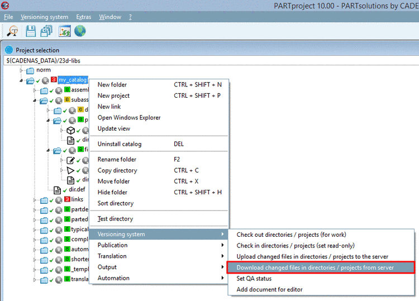Choose New folder from context menu

[159, 85]
